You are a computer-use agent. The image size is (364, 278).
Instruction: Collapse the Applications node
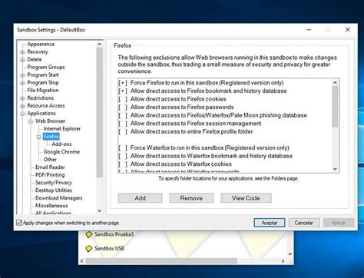point(22,114)
